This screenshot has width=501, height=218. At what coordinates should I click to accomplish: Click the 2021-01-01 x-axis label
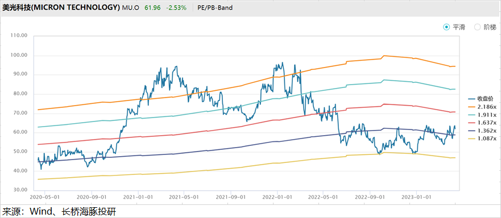(x=138, y=197)
